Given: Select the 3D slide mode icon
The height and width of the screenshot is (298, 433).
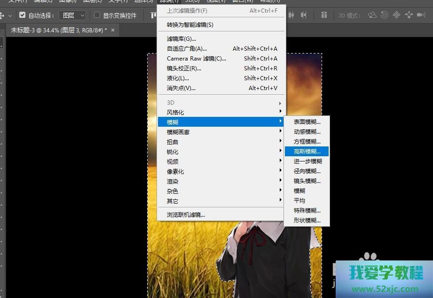Looking at the screenshot, I should coord(409,15).
